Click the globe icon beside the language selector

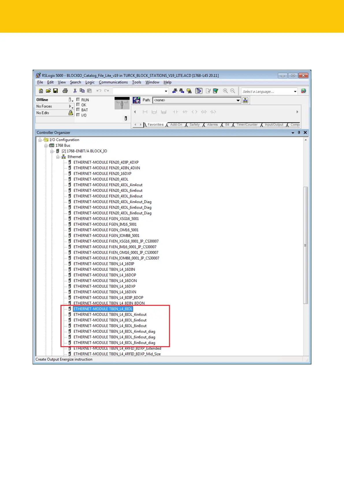pos(303,91)
